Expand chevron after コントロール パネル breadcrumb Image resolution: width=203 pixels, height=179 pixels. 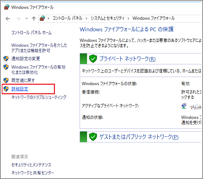pos(86,19)
